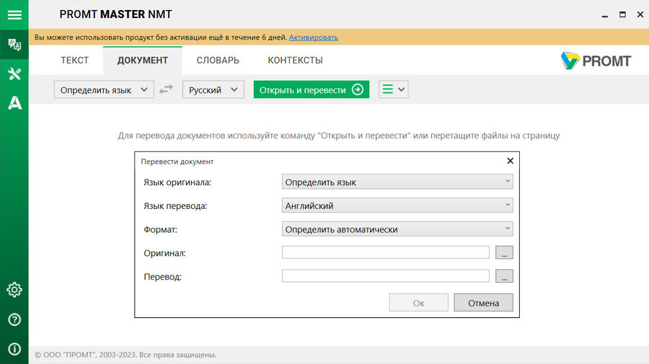Click the PROMT logo
Screen dimensions: 649x364
pos(596,61)
